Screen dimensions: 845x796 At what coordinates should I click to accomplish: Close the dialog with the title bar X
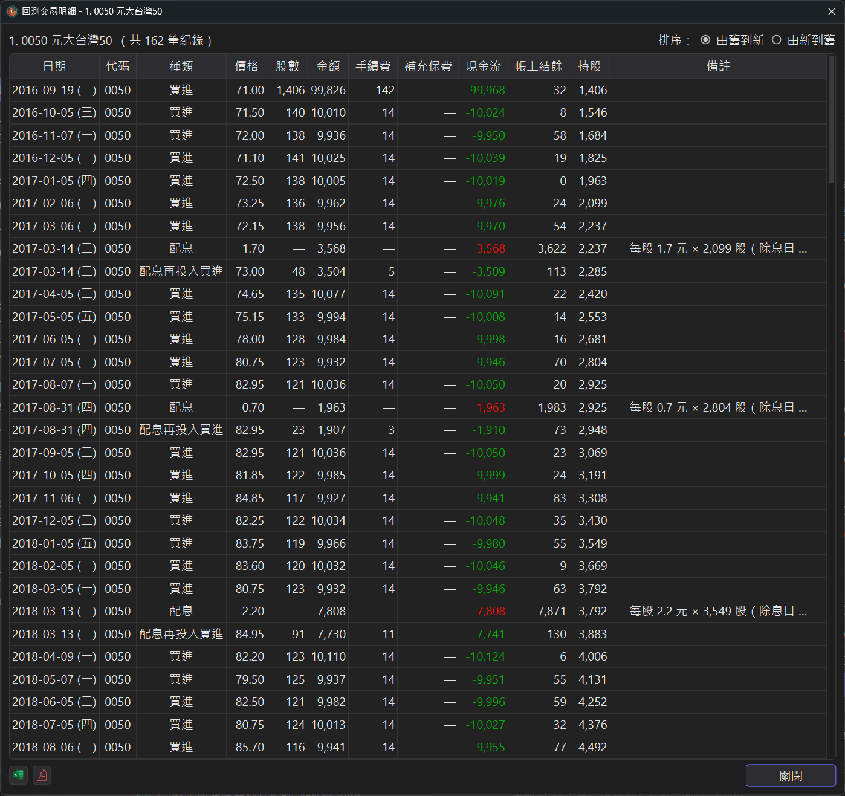point(832,11)
